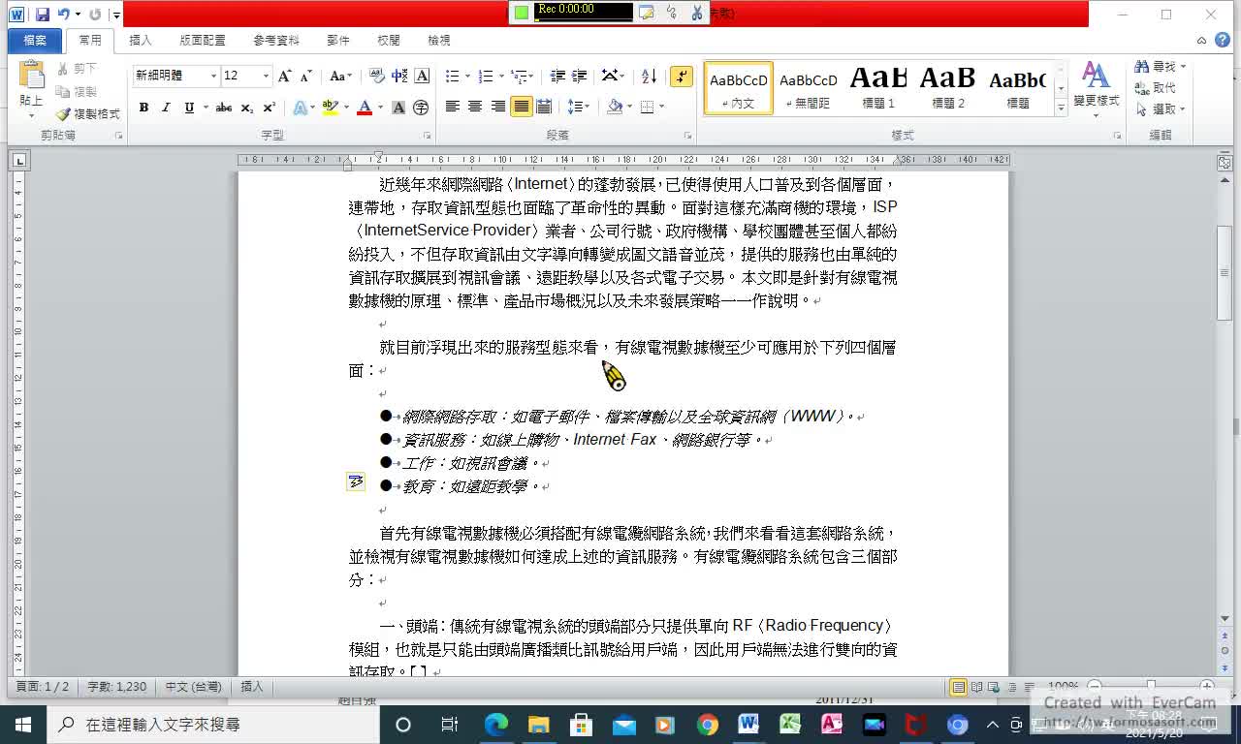Click the Copy (複製) button

coord(78,91)
